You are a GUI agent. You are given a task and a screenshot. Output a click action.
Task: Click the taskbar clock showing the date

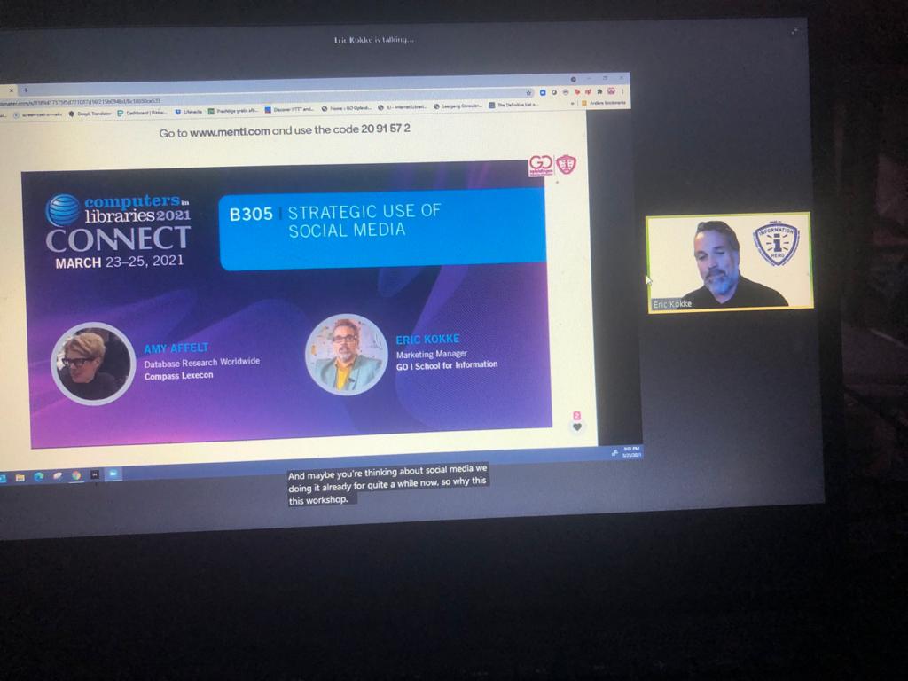[x=631, y=452]
